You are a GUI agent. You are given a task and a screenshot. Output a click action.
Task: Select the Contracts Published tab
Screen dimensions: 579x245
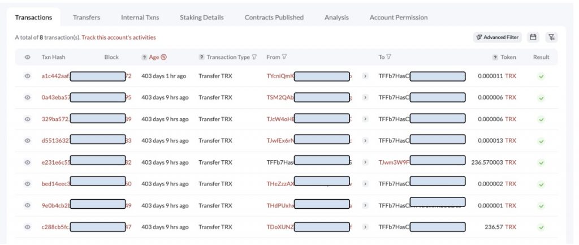(274, 18)
